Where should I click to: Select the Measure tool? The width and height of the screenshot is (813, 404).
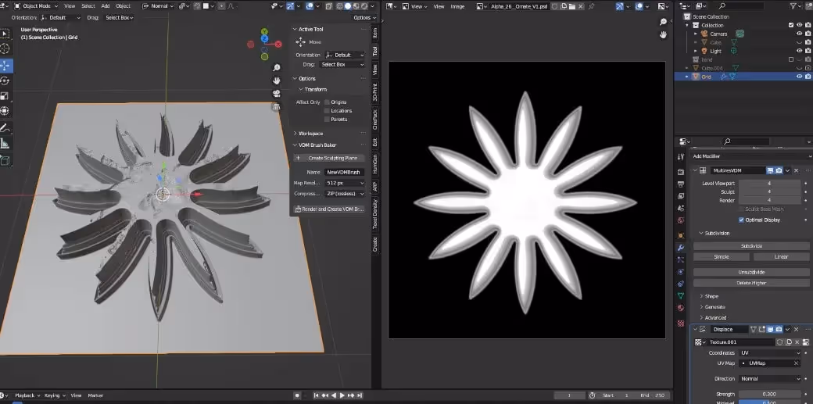(x=5, y=144)
